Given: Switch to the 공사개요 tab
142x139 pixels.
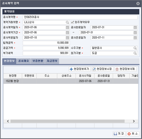Looking at the screenshot, I should [x=23, y=61].
